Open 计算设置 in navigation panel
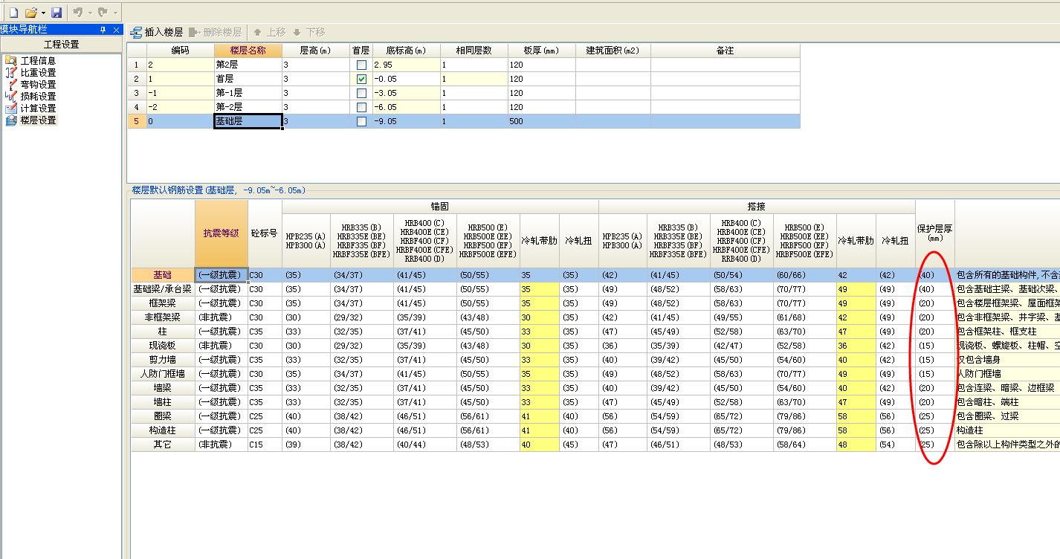This screenshot has height=559, width=1060. [38, 108]
